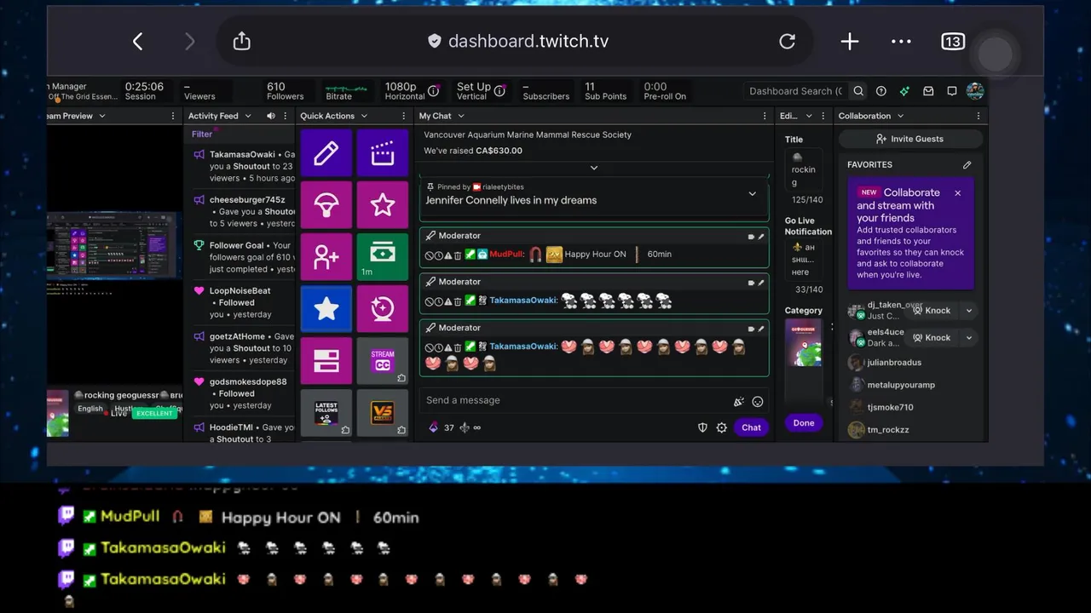
Task: Open the My Chat panel dropdown
Action: (x=460, y=116)
